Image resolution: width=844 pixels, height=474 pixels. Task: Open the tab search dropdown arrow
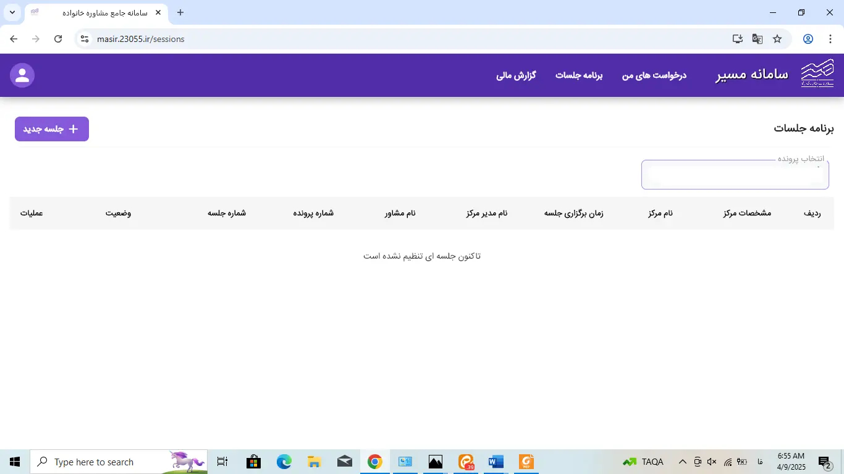[x=12, y=12]
